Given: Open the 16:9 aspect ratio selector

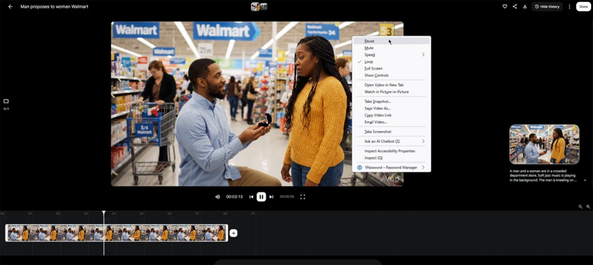Looking at the screenshot, I should point(6,104).
